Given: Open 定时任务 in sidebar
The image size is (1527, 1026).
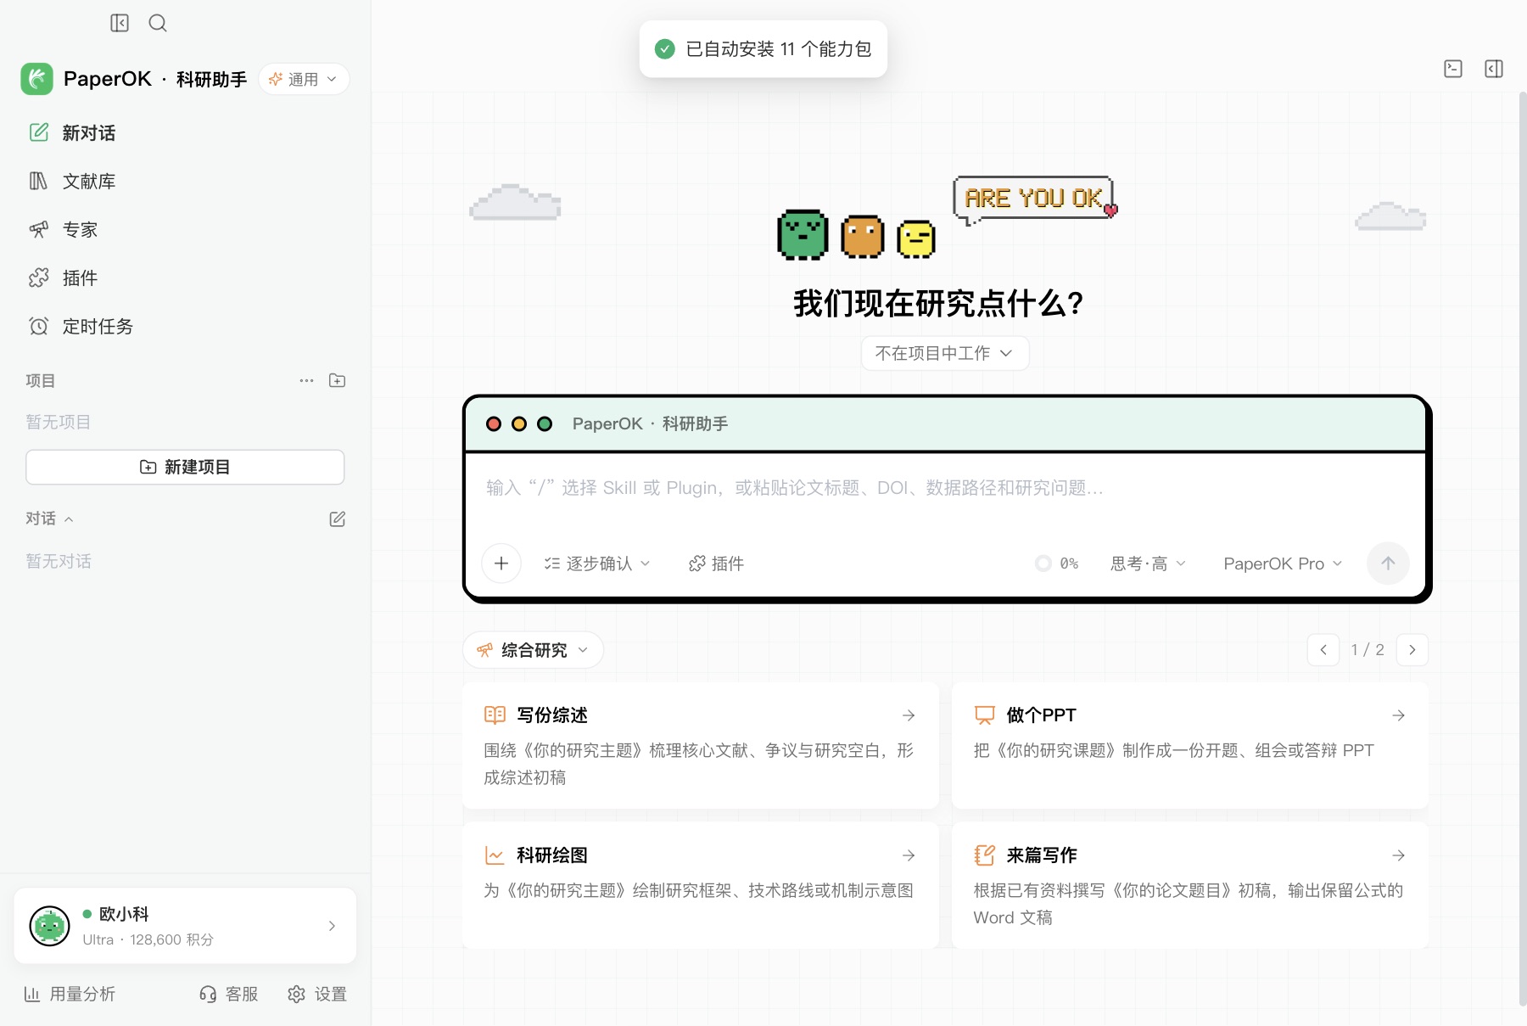Looking at the screenshot, I should [x=185, y=326].
